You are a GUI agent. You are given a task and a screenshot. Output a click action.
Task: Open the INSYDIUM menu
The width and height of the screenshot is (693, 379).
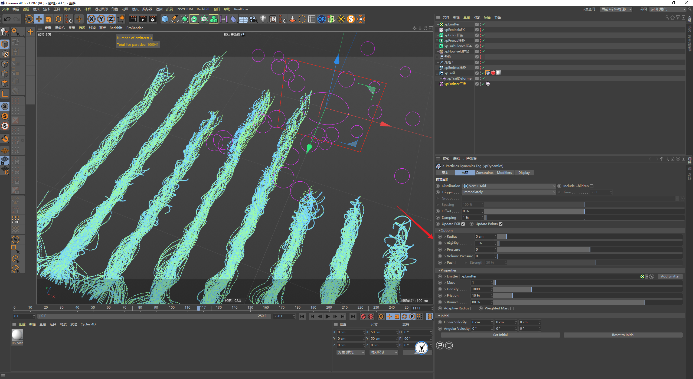point(184,9)
